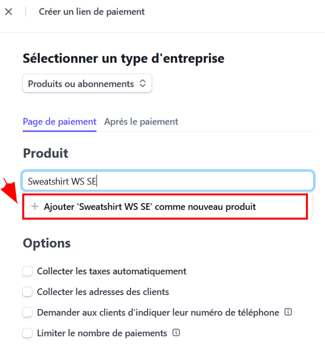
Task: Click the plus icon in the add product suggestion
Action: click(35, 206)
